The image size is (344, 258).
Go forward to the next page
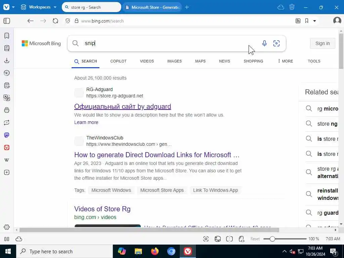point(43,21)
